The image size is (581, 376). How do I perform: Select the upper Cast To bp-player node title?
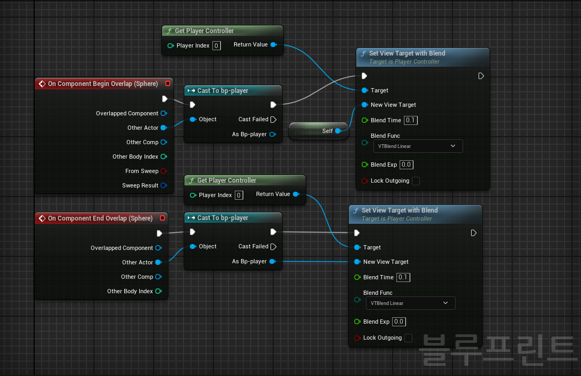pos(222,91)
